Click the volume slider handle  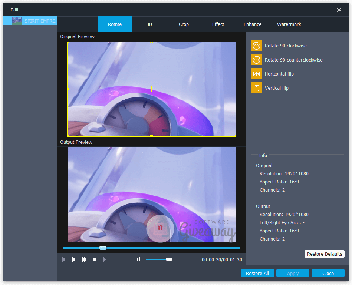pos(169,259)
